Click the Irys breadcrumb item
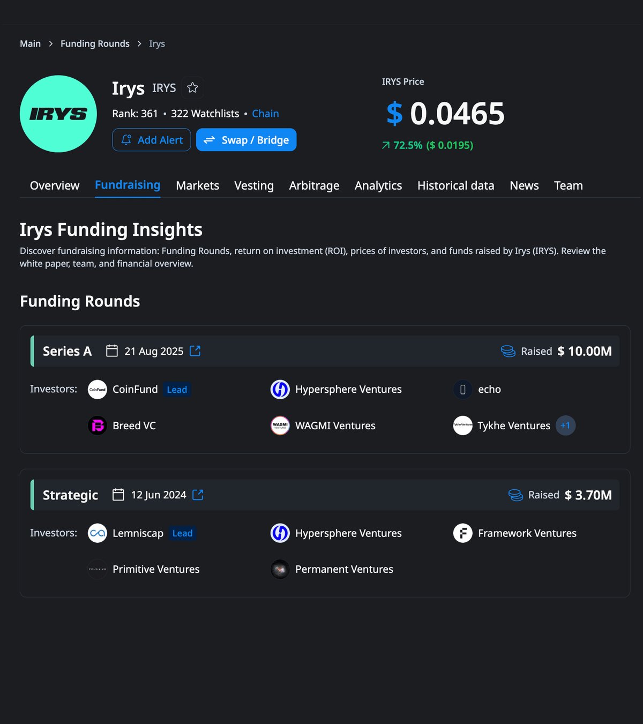 pos(157,43)
